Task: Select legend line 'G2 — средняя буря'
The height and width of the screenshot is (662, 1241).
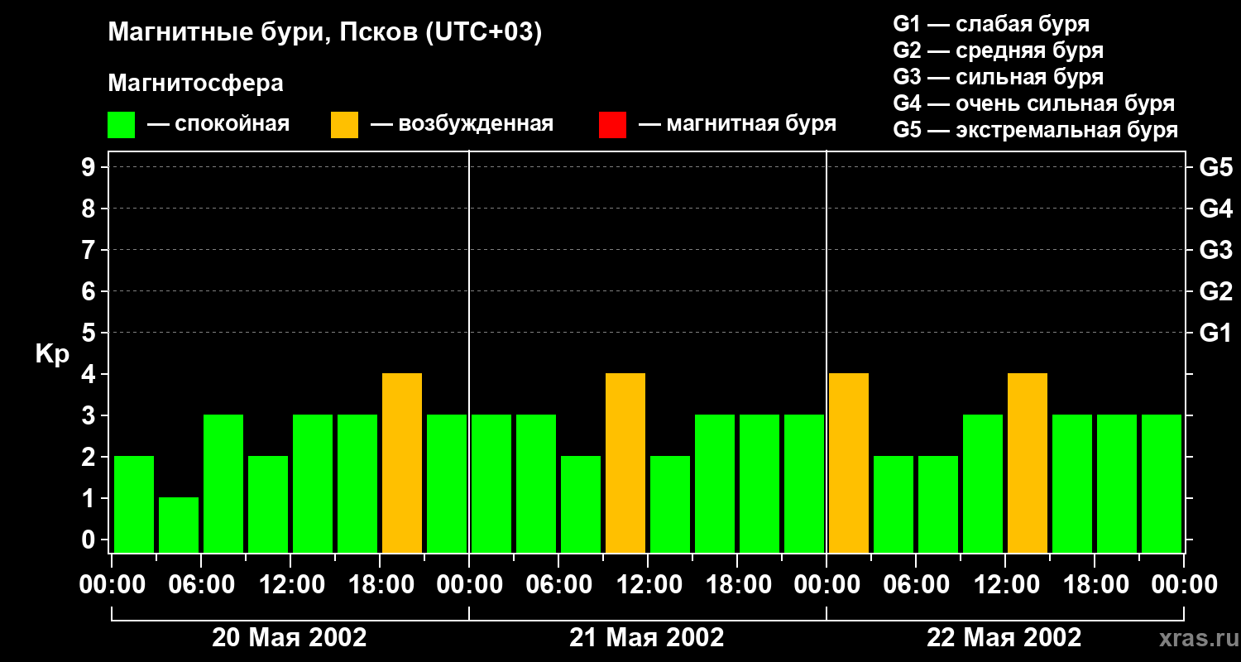Action: [x=998, y=50]
